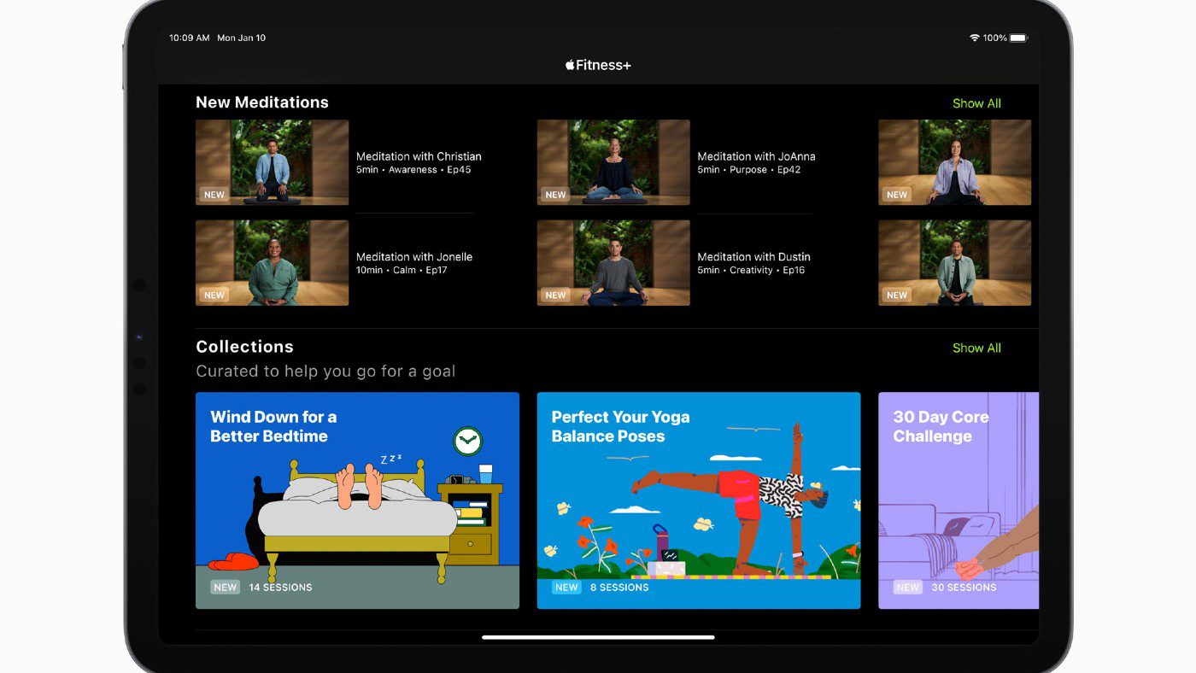Select the 'Meditation with Jonelle' title text
Image resolution: width=1196 pixels, height=673 pixels.
(414, 256)
